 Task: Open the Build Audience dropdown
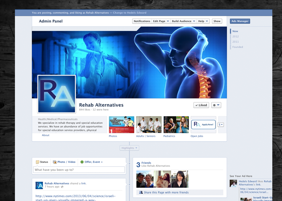pos(183,21)
